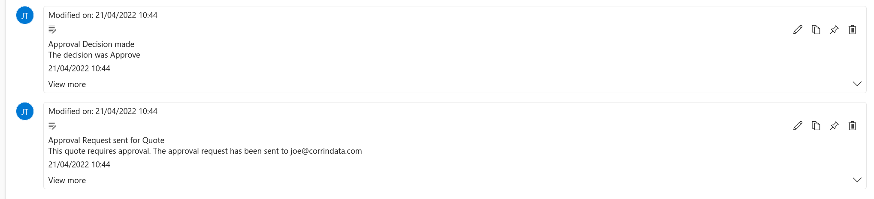
Task: Click JT avatar beside Approval Decision note
Action: coord(25,16)
